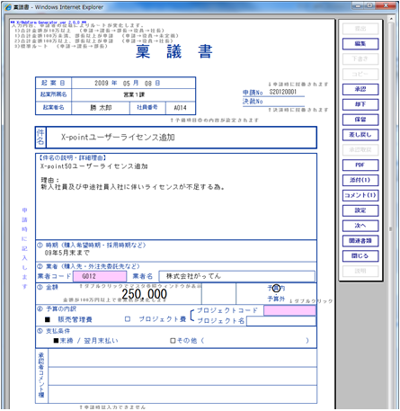
Task: Select the 予算内 budget option
Action: coord(276,288)
